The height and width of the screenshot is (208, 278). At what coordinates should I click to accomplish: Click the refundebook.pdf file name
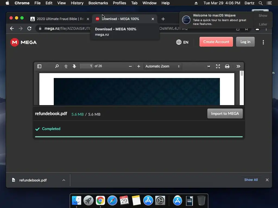click(51, 113)
